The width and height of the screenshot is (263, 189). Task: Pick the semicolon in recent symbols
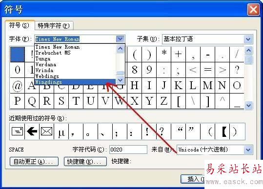coord(120,132)
